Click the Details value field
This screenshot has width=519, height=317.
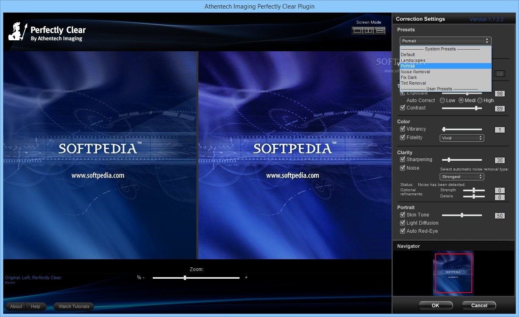point(499,197)
